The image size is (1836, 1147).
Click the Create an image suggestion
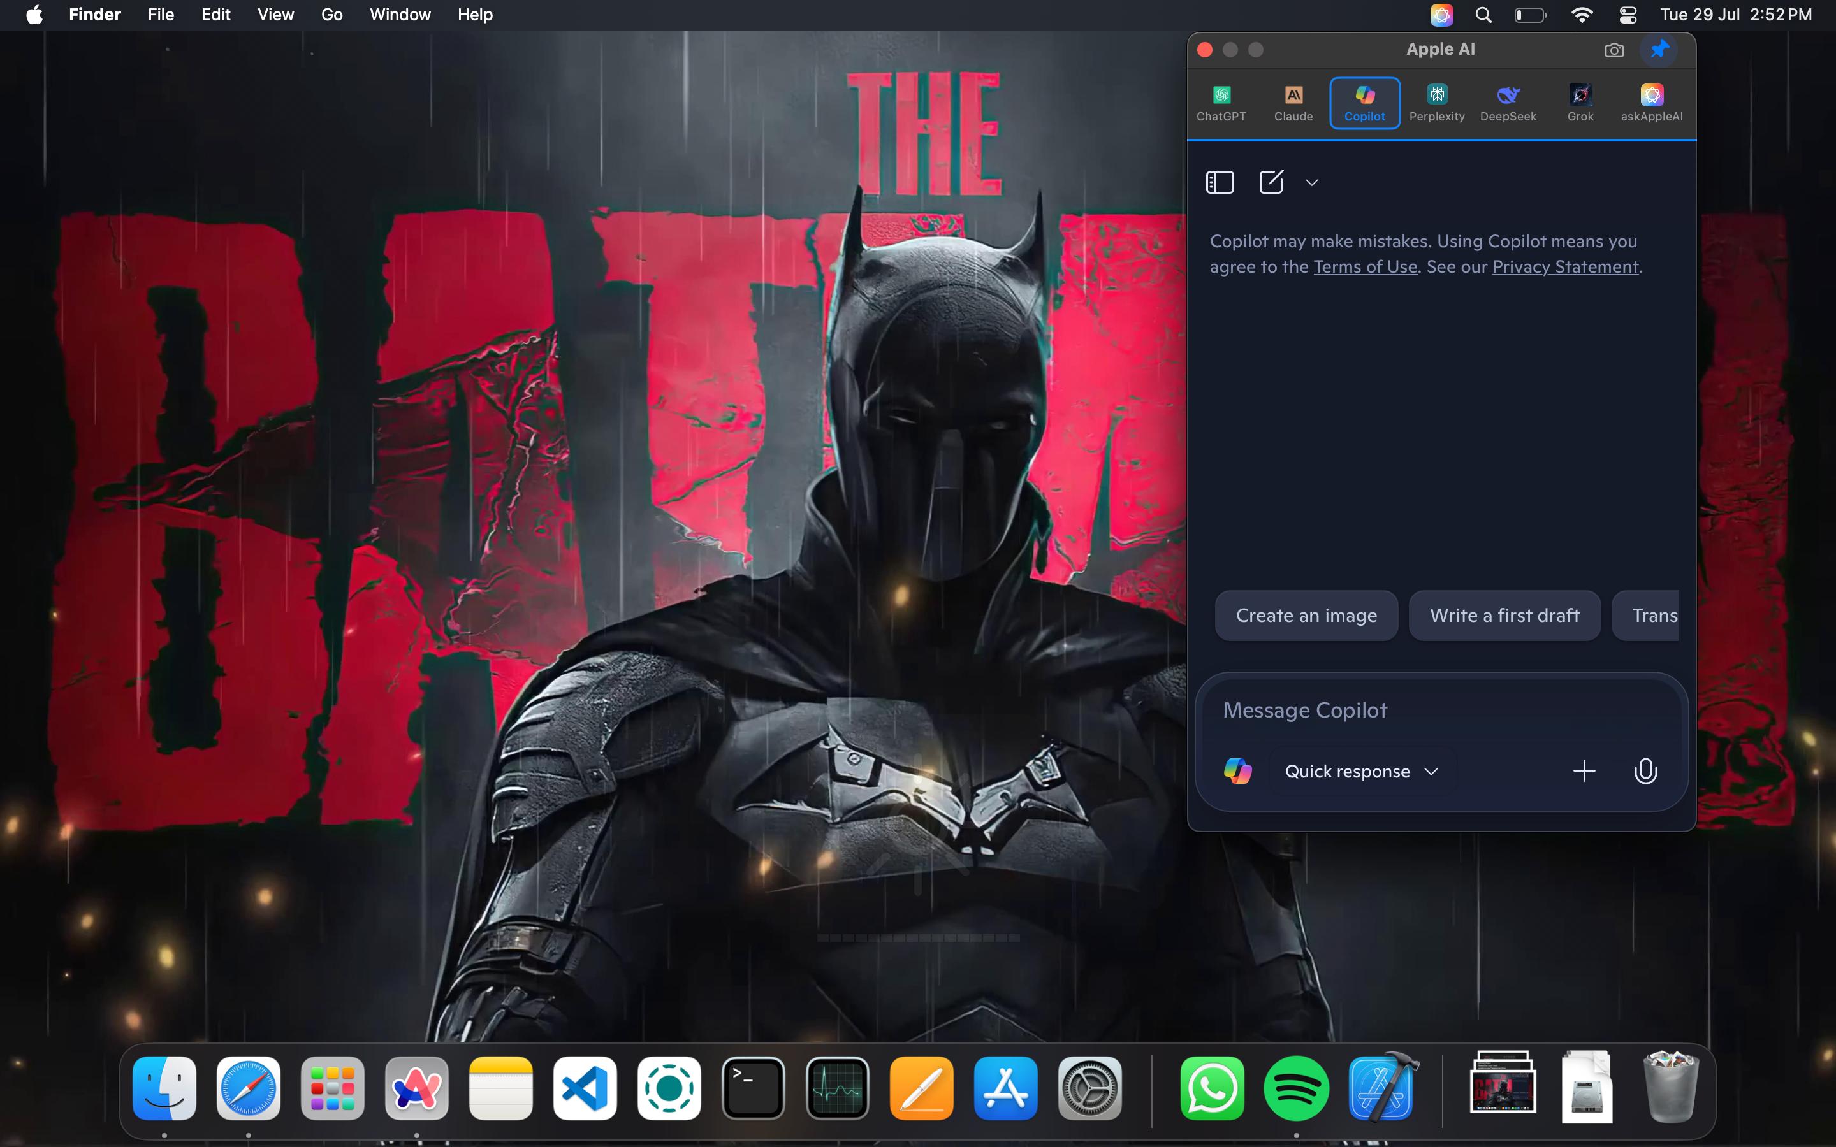[x=1306, y=615]
